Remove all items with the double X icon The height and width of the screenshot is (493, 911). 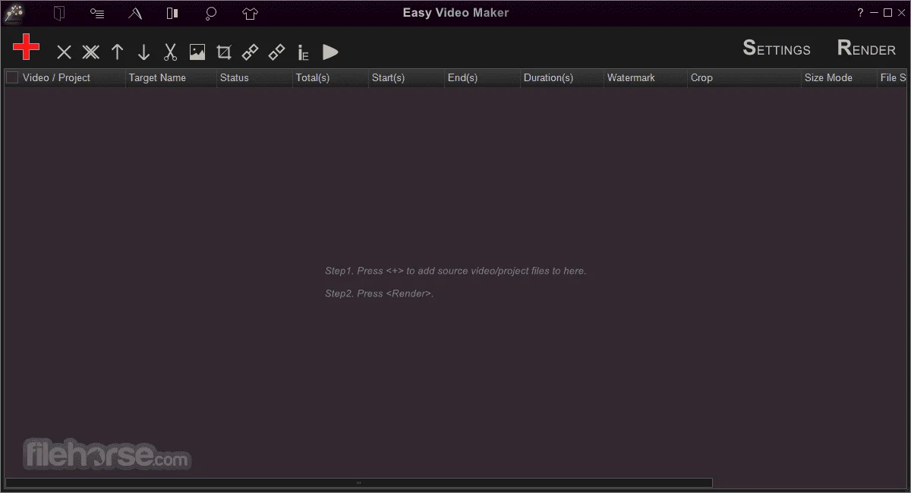pos(91,52)
